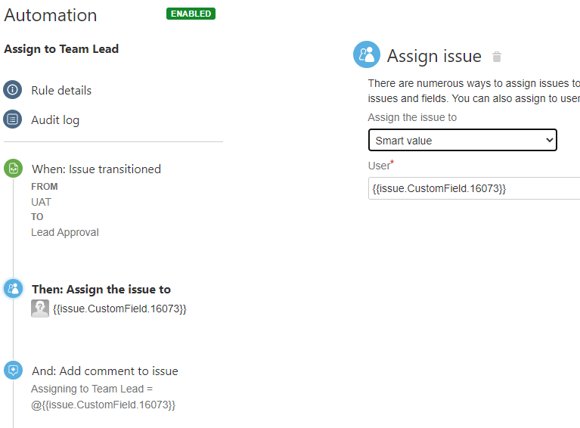Click 'Assigning to Team Lead =' comment text
The width and height of the screenshot is (580, 428).
(91, 389)
